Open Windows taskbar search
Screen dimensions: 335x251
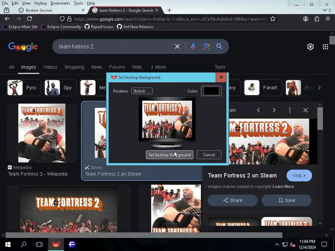24,244
